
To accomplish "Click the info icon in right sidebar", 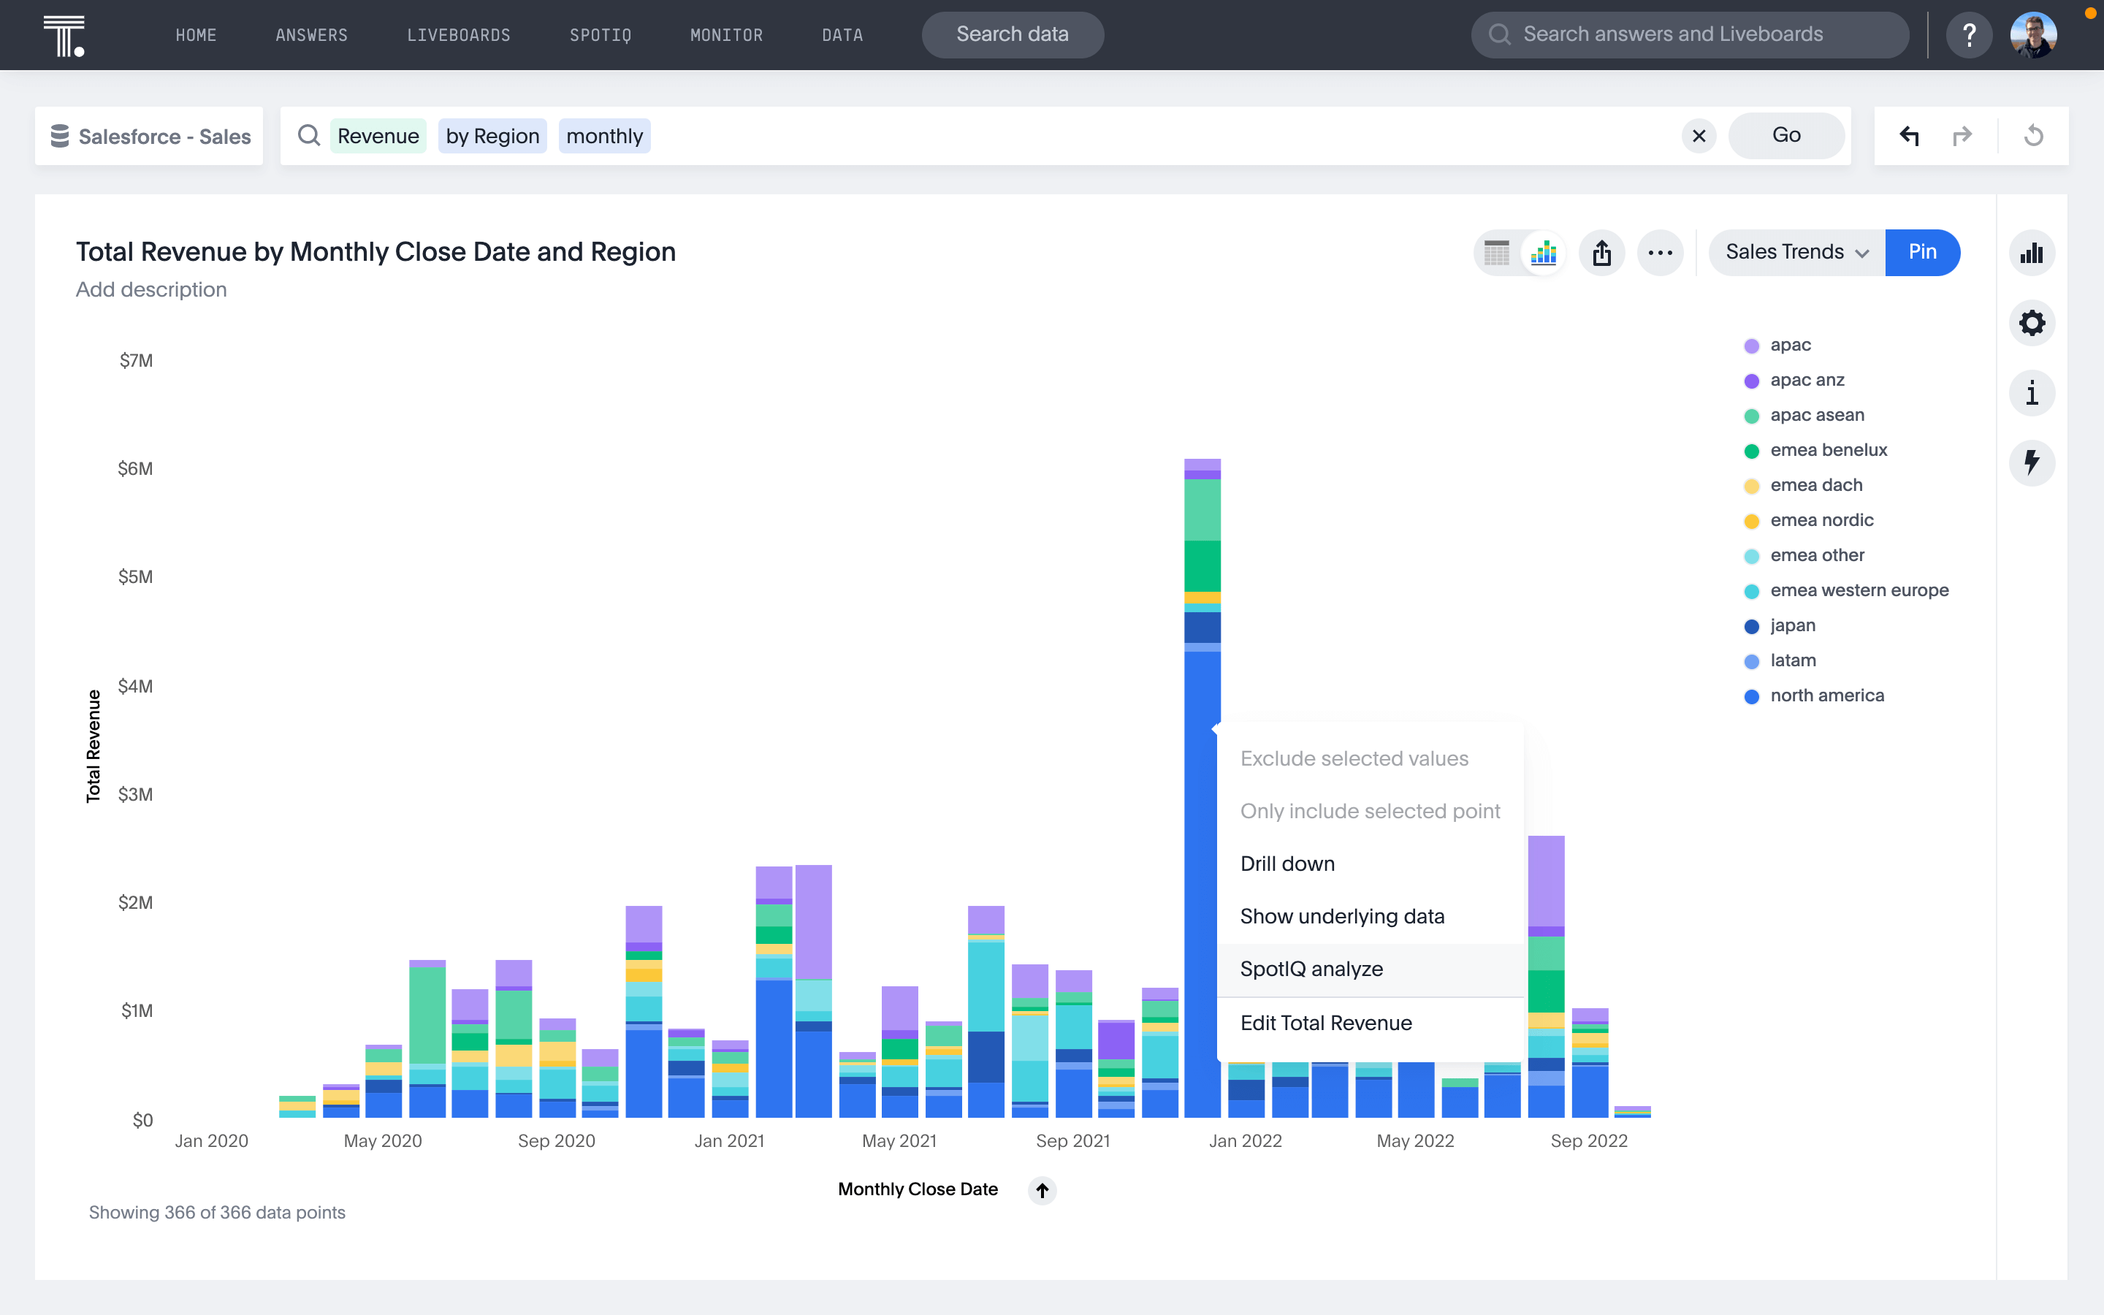I will [x=2031, y=394].
